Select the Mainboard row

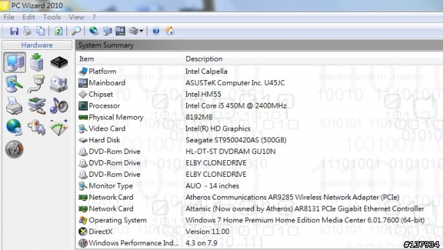[x=260, y=83]
